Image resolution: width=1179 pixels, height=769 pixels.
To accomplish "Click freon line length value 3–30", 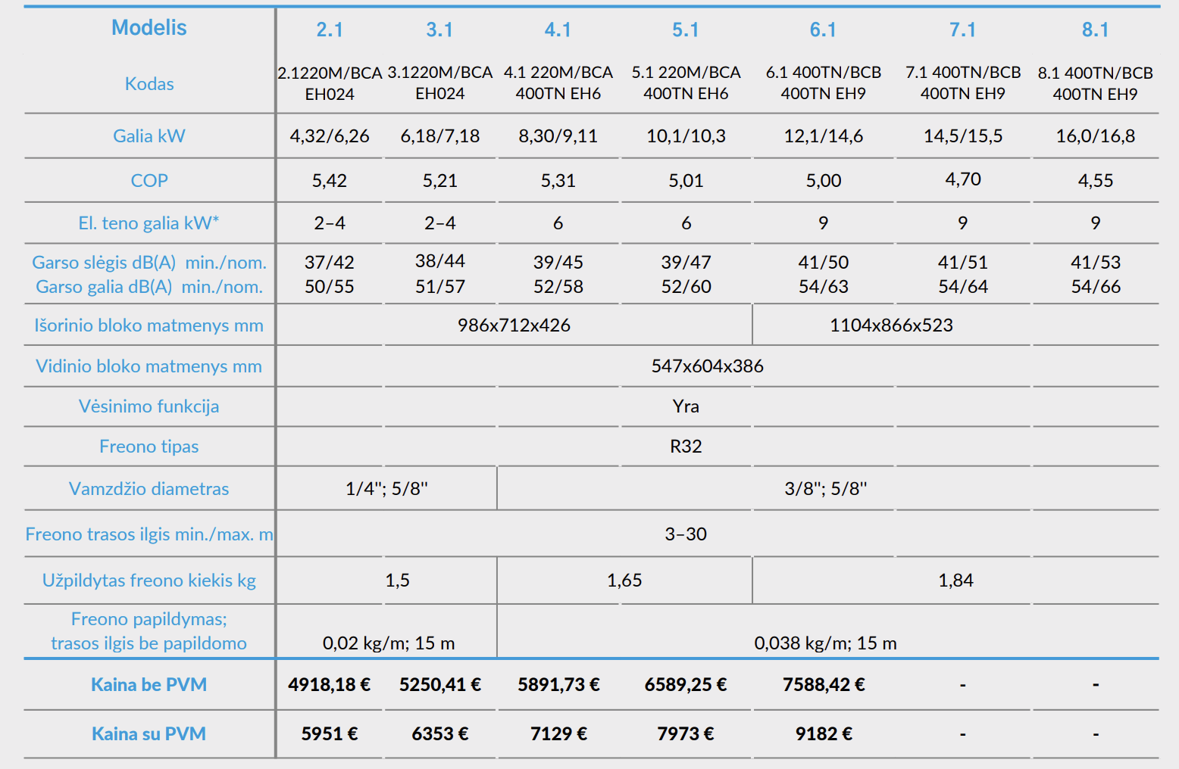I will click(x=686, y=534).
